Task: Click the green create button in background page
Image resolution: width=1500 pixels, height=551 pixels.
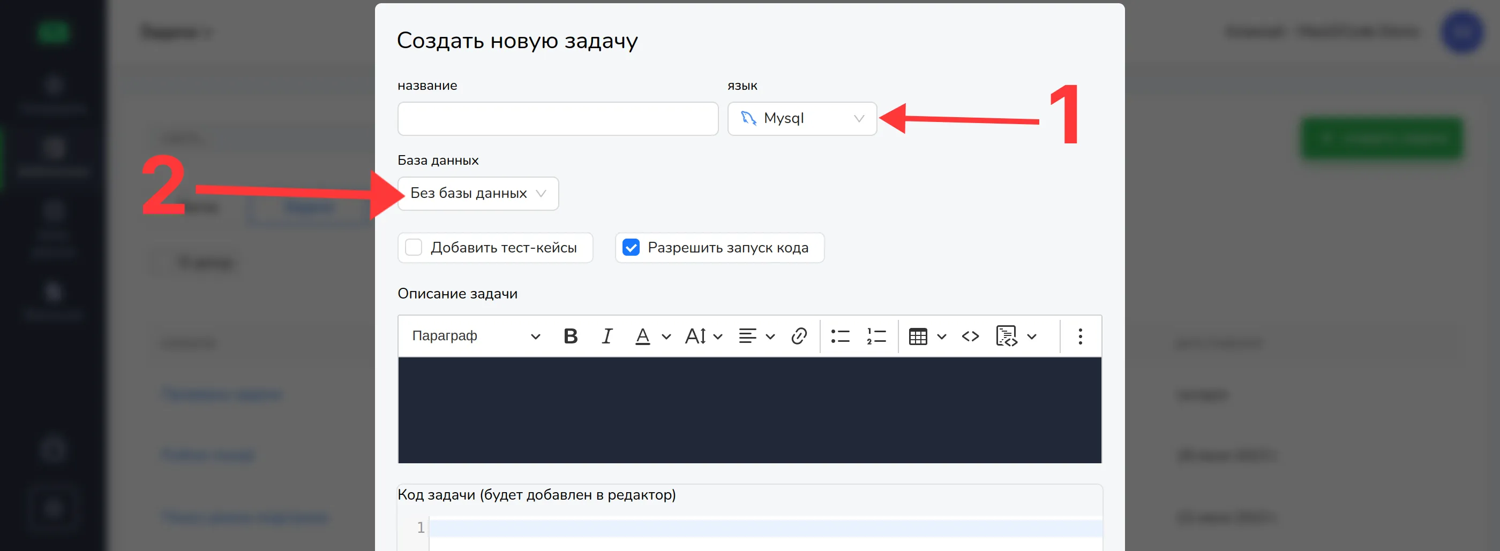Action: coord(1381,139)
